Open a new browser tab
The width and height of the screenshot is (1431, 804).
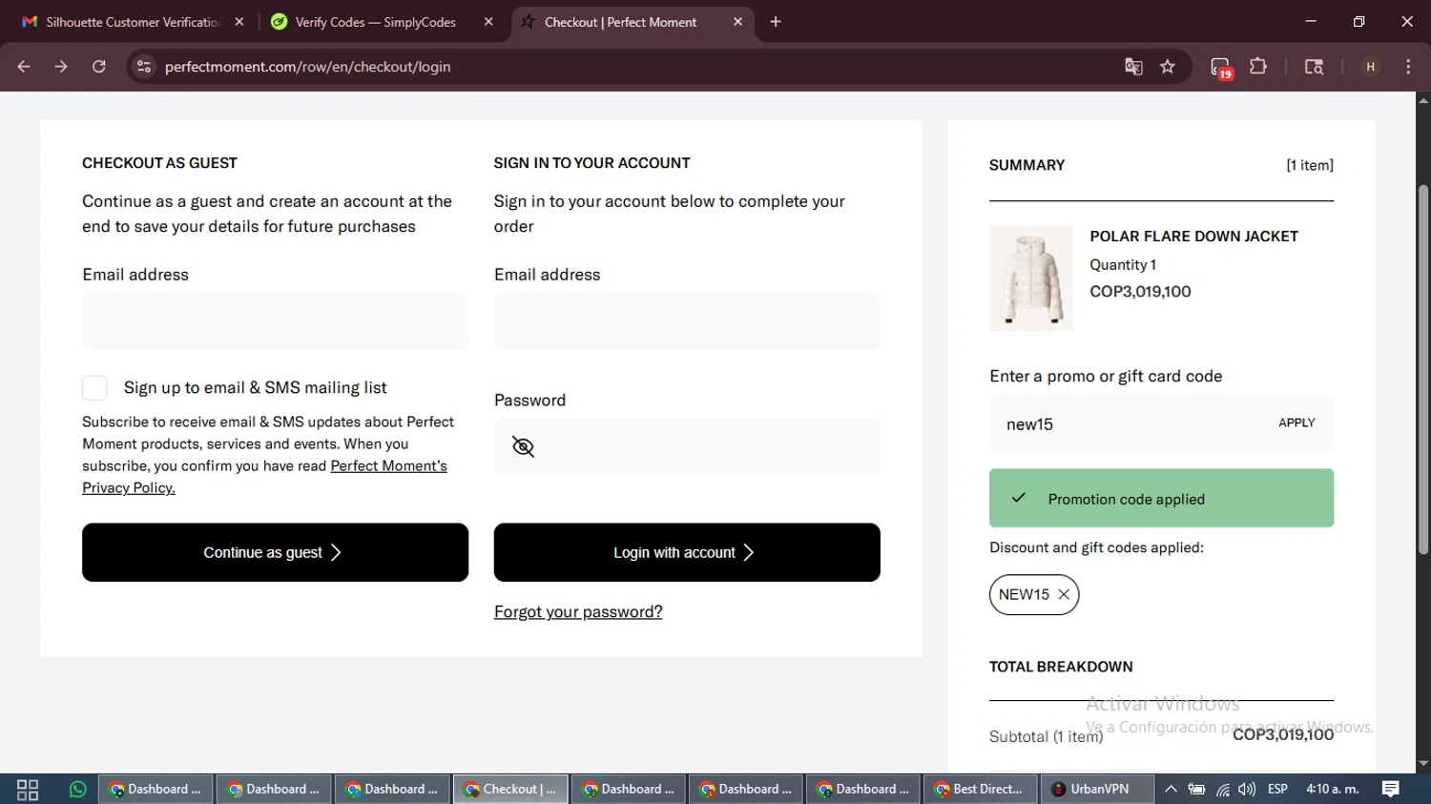[776, 22]
